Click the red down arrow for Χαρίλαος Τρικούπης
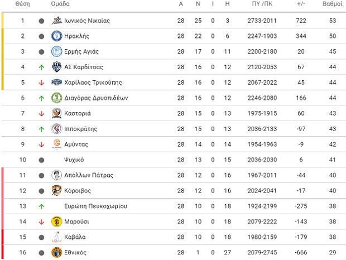Screen dimensions: 346x260 pos(41,83)
